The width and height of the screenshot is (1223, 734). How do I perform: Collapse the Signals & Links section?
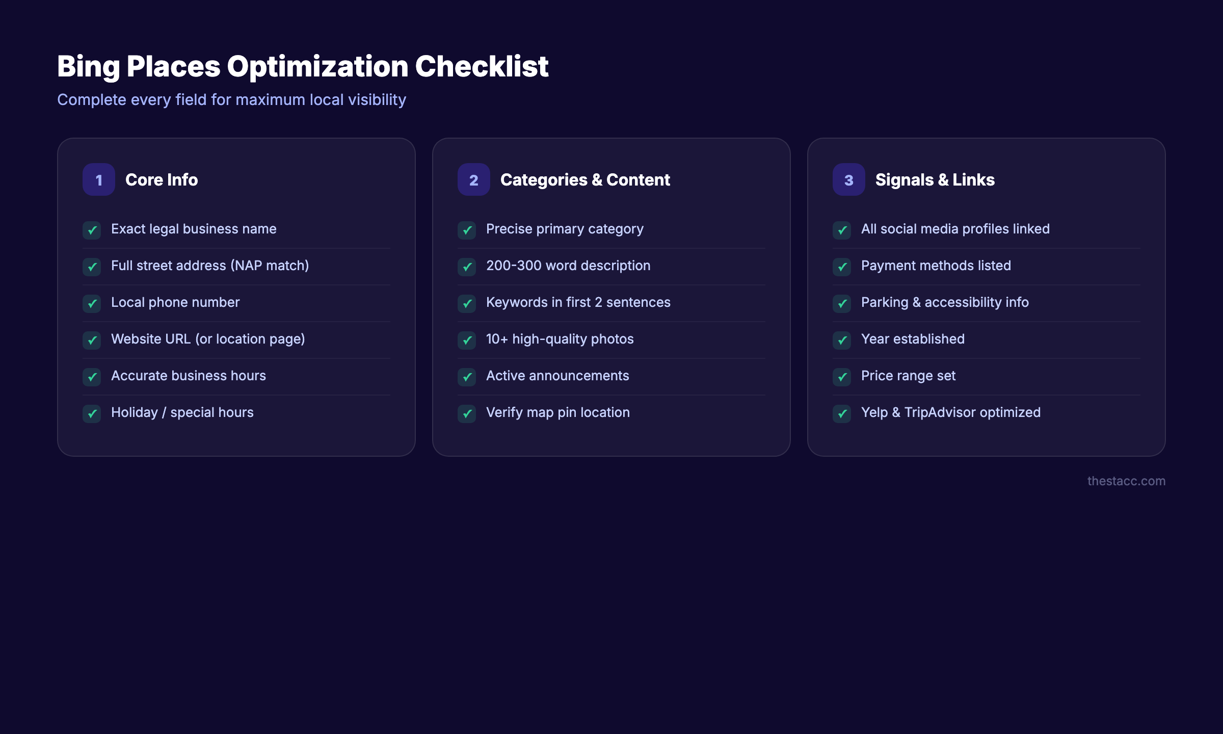tap(935, 179)
